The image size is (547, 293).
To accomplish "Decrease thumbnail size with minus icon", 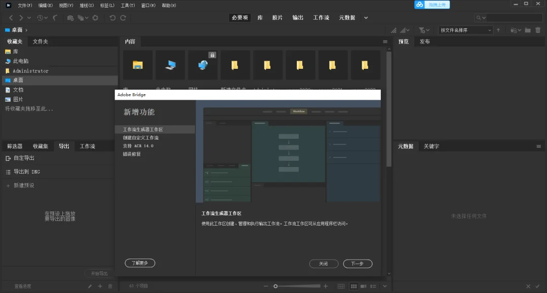I will tap(266, 286).
